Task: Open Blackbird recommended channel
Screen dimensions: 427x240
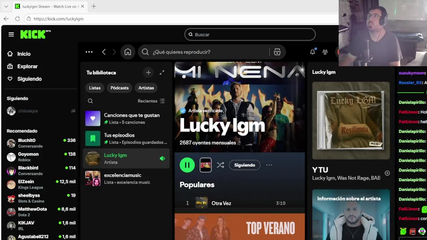Action: pos(41,170)
